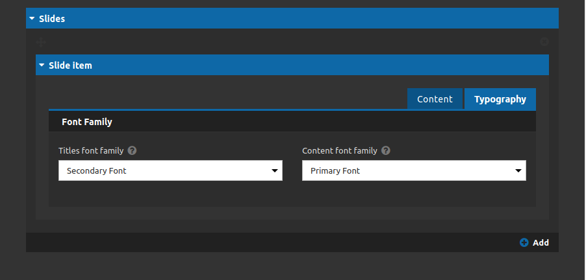Click the Slides header title
The image size is (586, 280).
52,19
